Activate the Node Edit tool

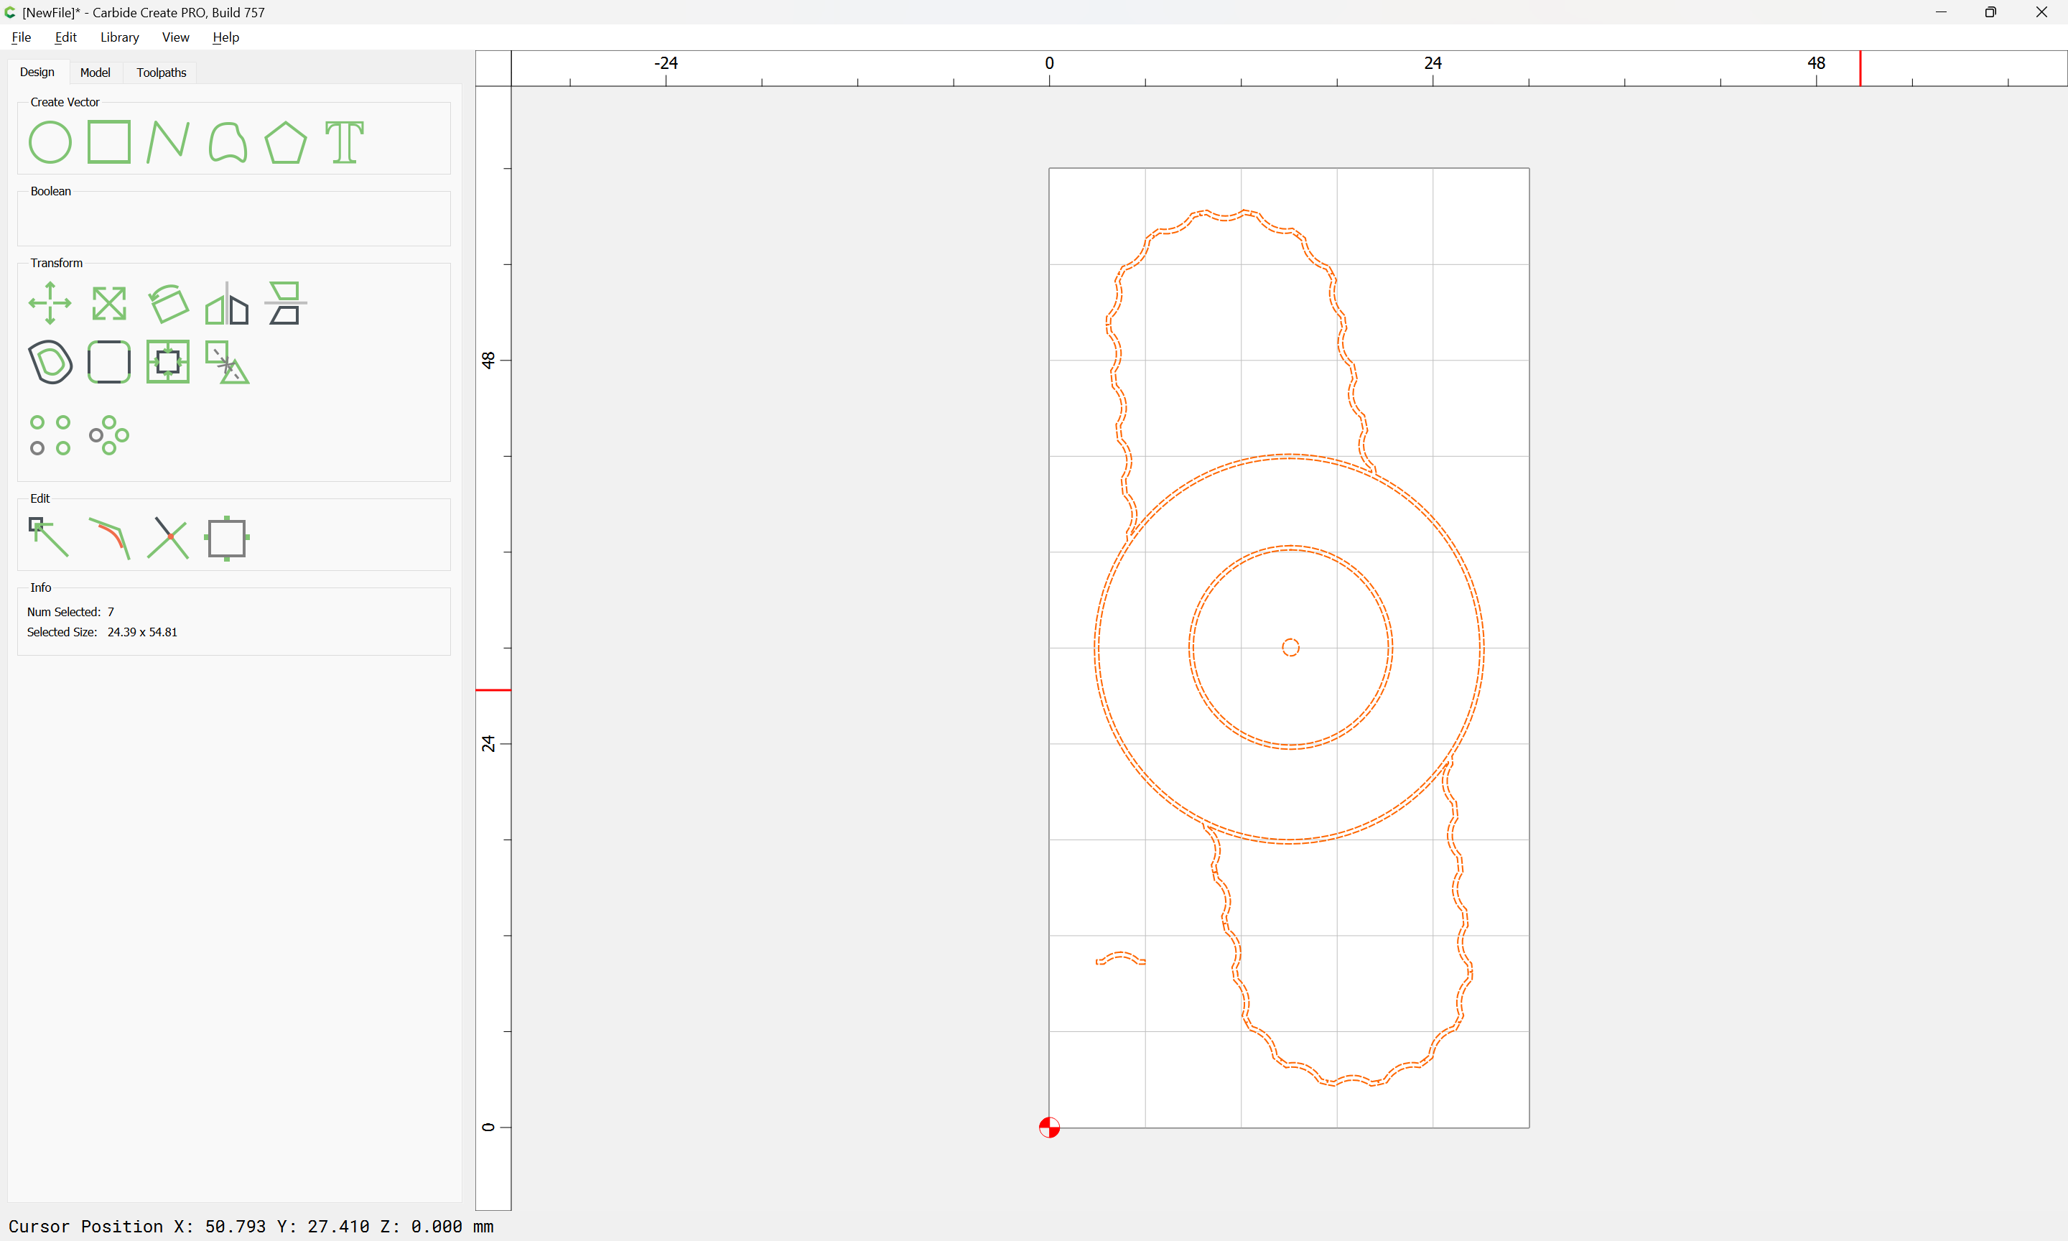pyautogui.click(x=50, y=537)
